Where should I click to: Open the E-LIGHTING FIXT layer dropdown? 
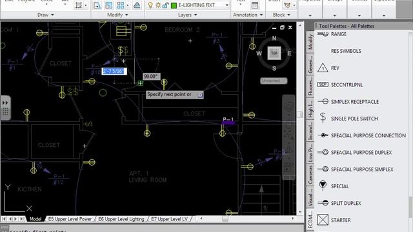[227, 5]
